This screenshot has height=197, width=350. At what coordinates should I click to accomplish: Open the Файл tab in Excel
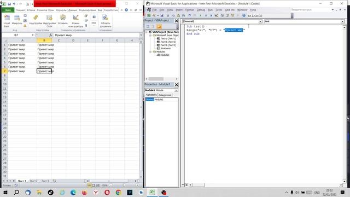tap(8, 10)
